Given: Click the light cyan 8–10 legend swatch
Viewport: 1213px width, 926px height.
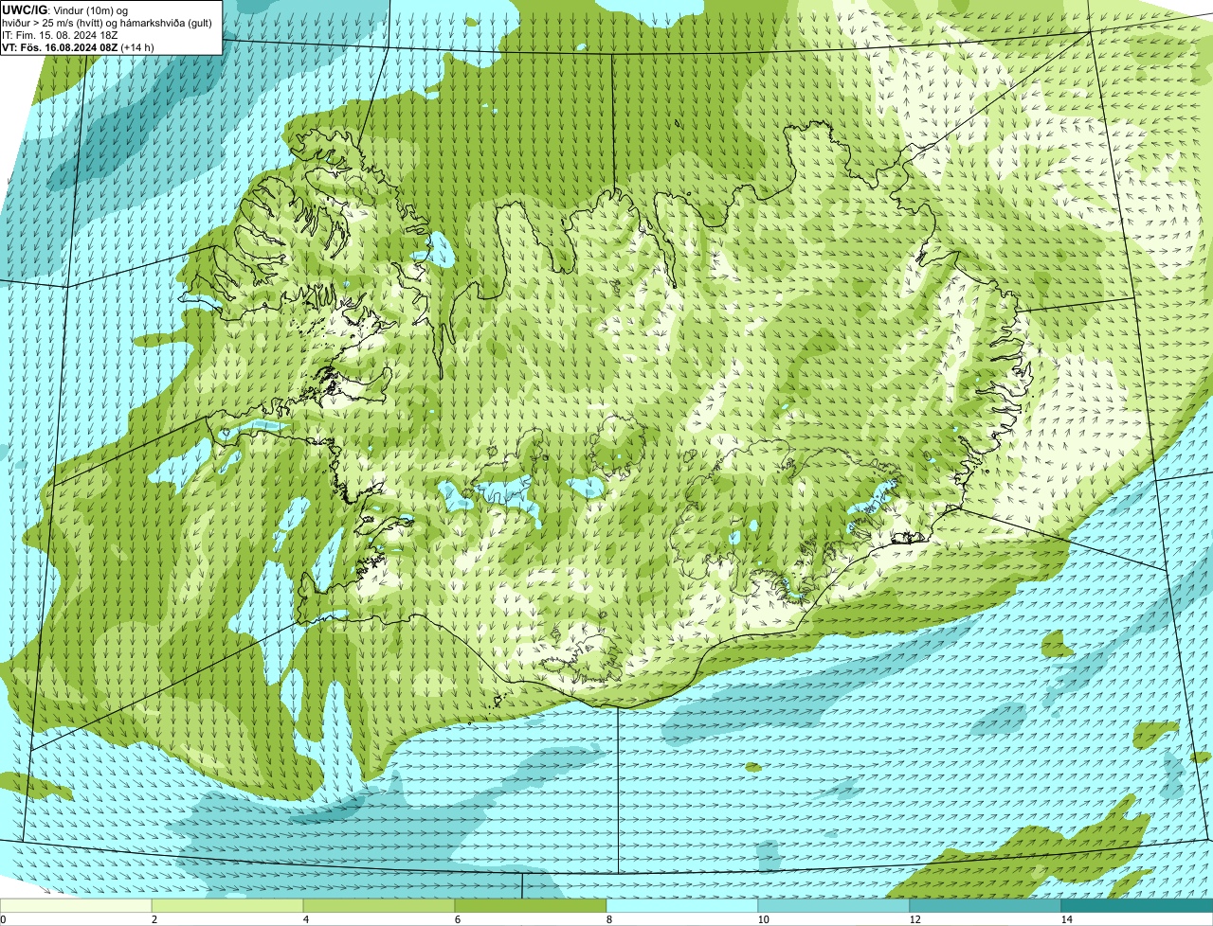Looking at the screenshot, I should pyautogui.click(x=682, y=906).
